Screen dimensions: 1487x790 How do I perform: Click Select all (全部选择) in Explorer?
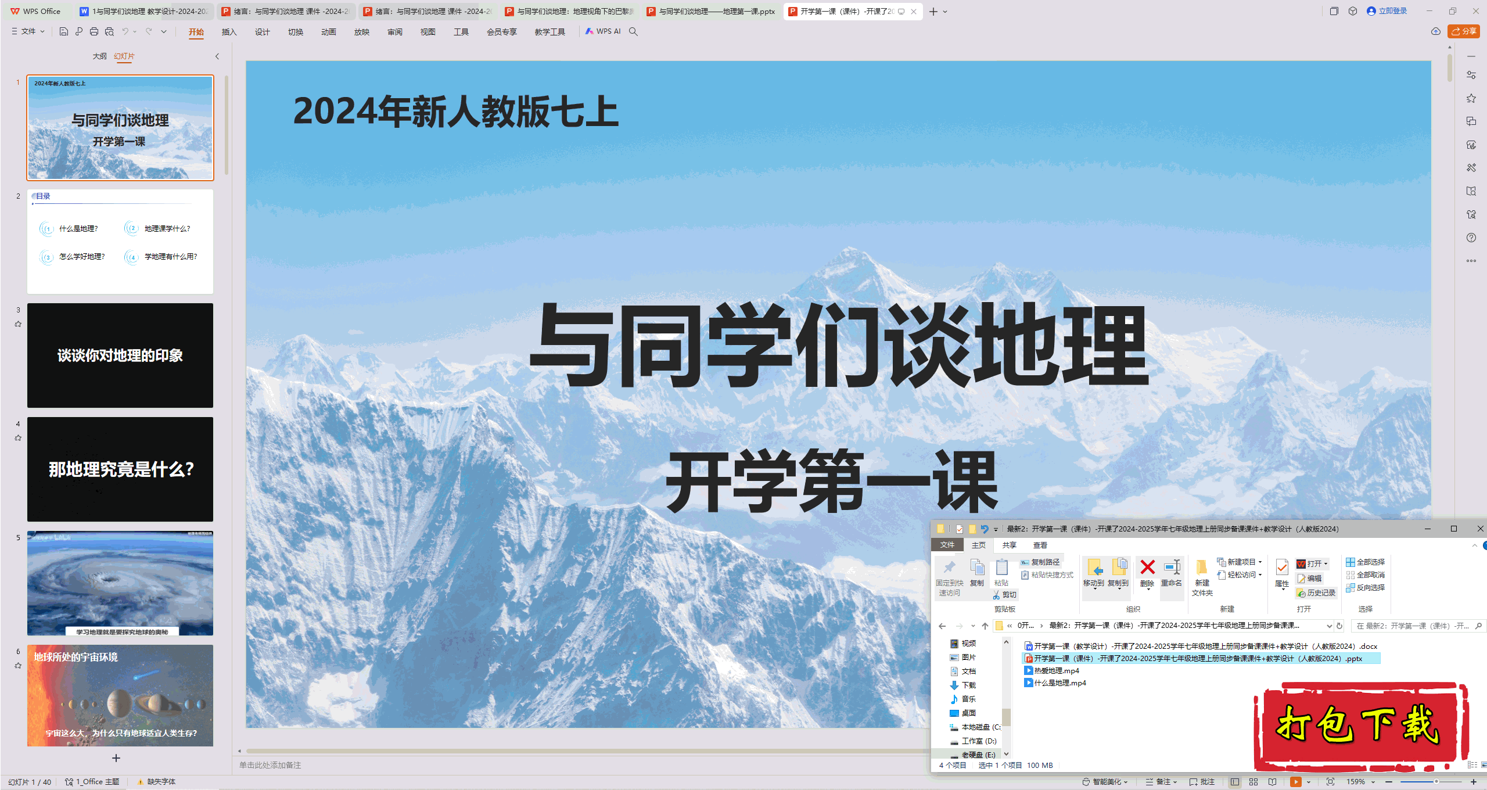coord(1366,562)
